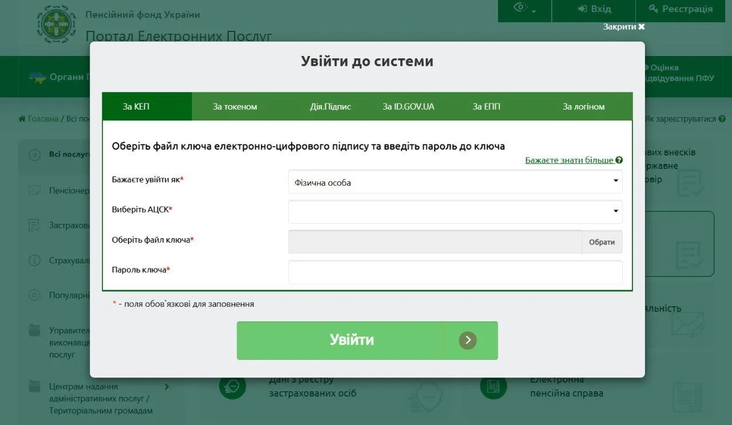Click the question-mark icon after Як зареєструватися
The image size is (732, 425).
click(x=721, y=118)
